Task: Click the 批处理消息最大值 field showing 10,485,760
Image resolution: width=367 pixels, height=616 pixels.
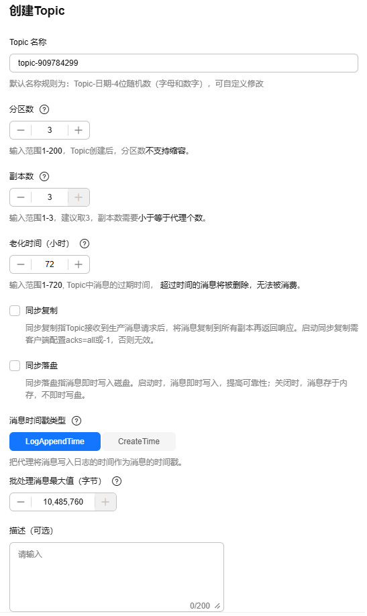Action: [x=63, y=502]
